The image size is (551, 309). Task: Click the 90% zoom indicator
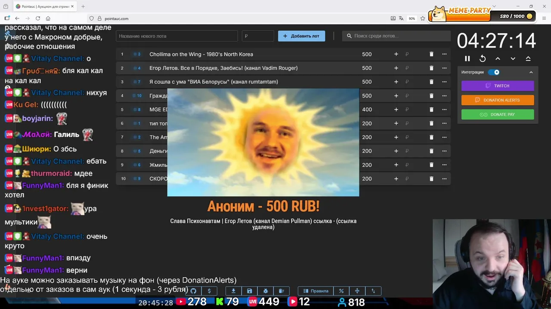[412, 18]
